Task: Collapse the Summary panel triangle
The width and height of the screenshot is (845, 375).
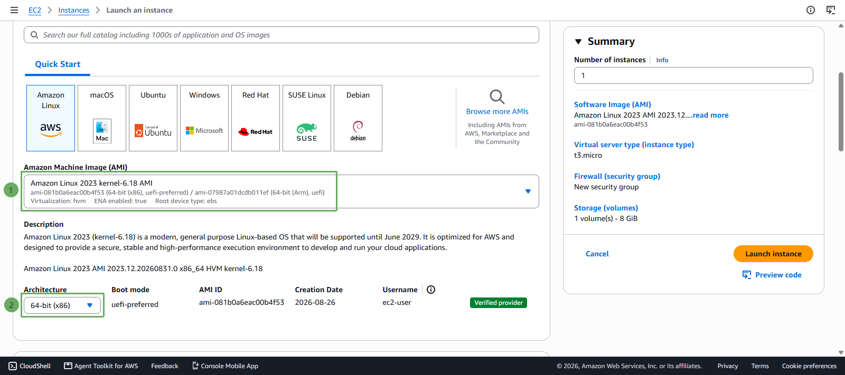Action: (x=578, y=42)
